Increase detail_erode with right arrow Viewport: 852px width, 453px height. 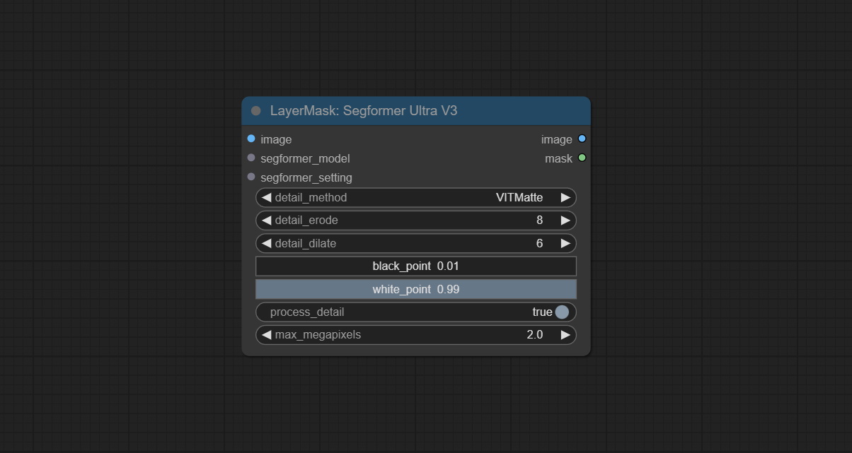point(565,220)
